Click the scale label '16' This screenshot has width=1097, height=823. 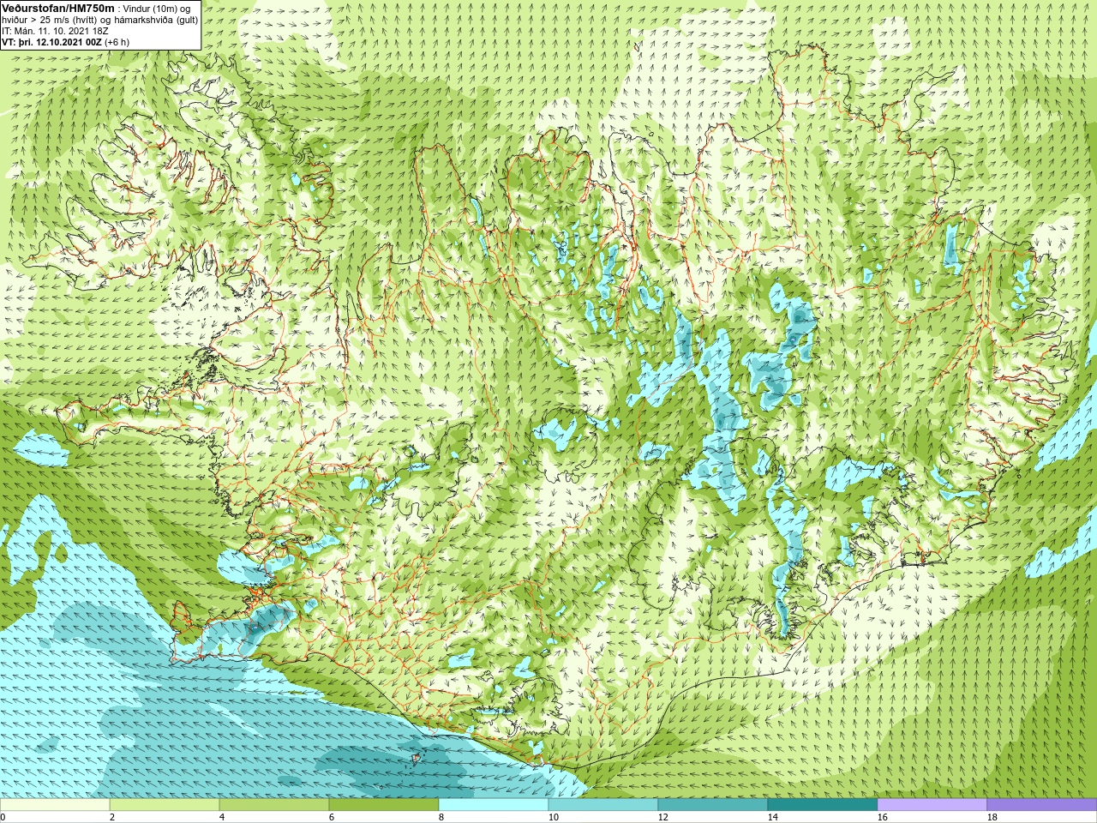[882, 817]
